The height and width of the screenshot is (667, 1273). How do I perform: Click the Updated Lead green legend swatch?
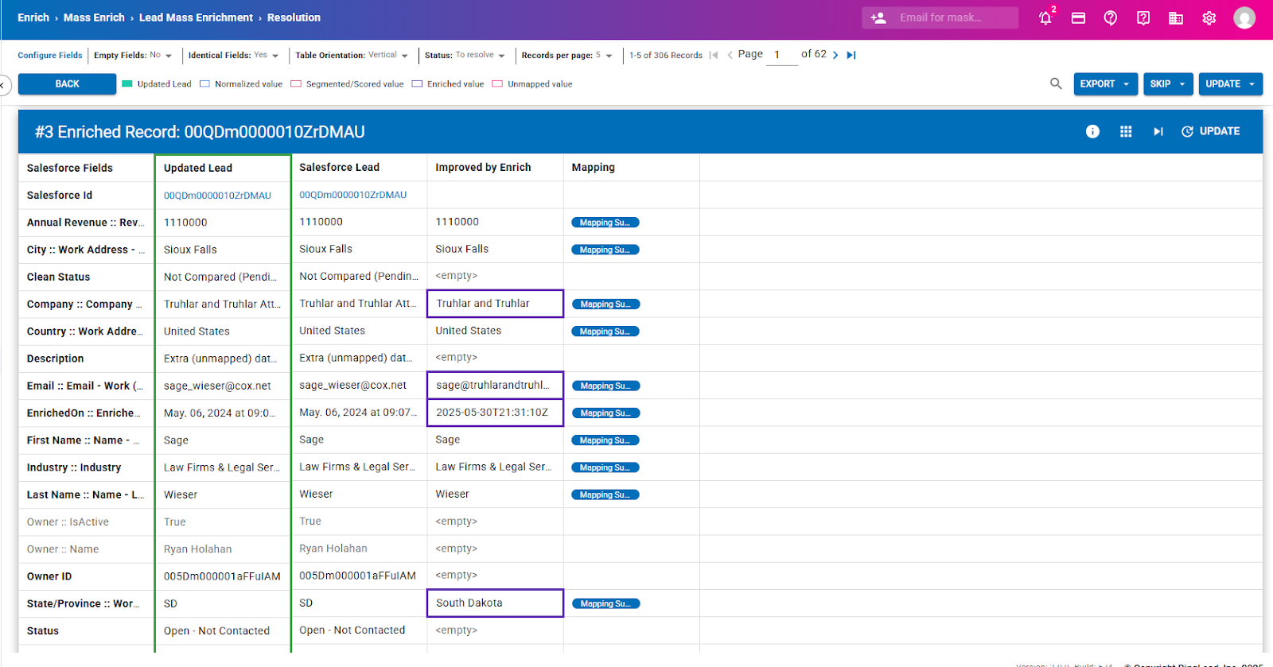pyautogui.click(x=127, y=83)
